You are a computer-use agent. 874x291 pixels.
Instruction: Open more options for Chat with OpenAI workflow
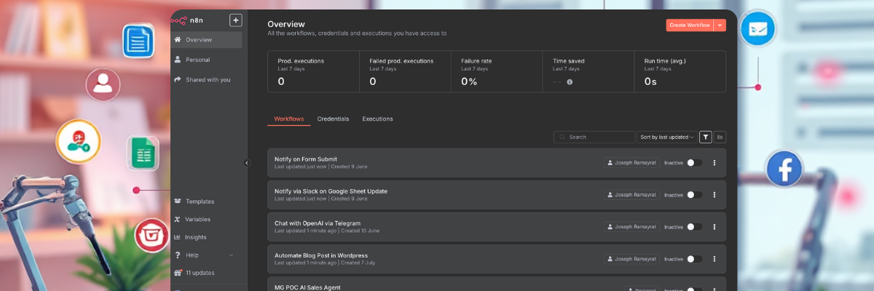pyautogui.click(x=714, y=227)
